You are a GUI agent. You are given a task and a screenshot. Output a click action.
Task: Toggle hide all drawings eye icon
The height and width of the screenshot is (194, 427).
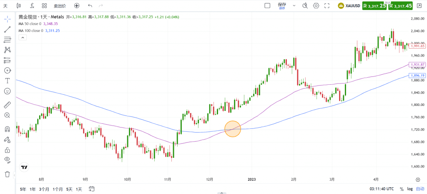[8, 160]
